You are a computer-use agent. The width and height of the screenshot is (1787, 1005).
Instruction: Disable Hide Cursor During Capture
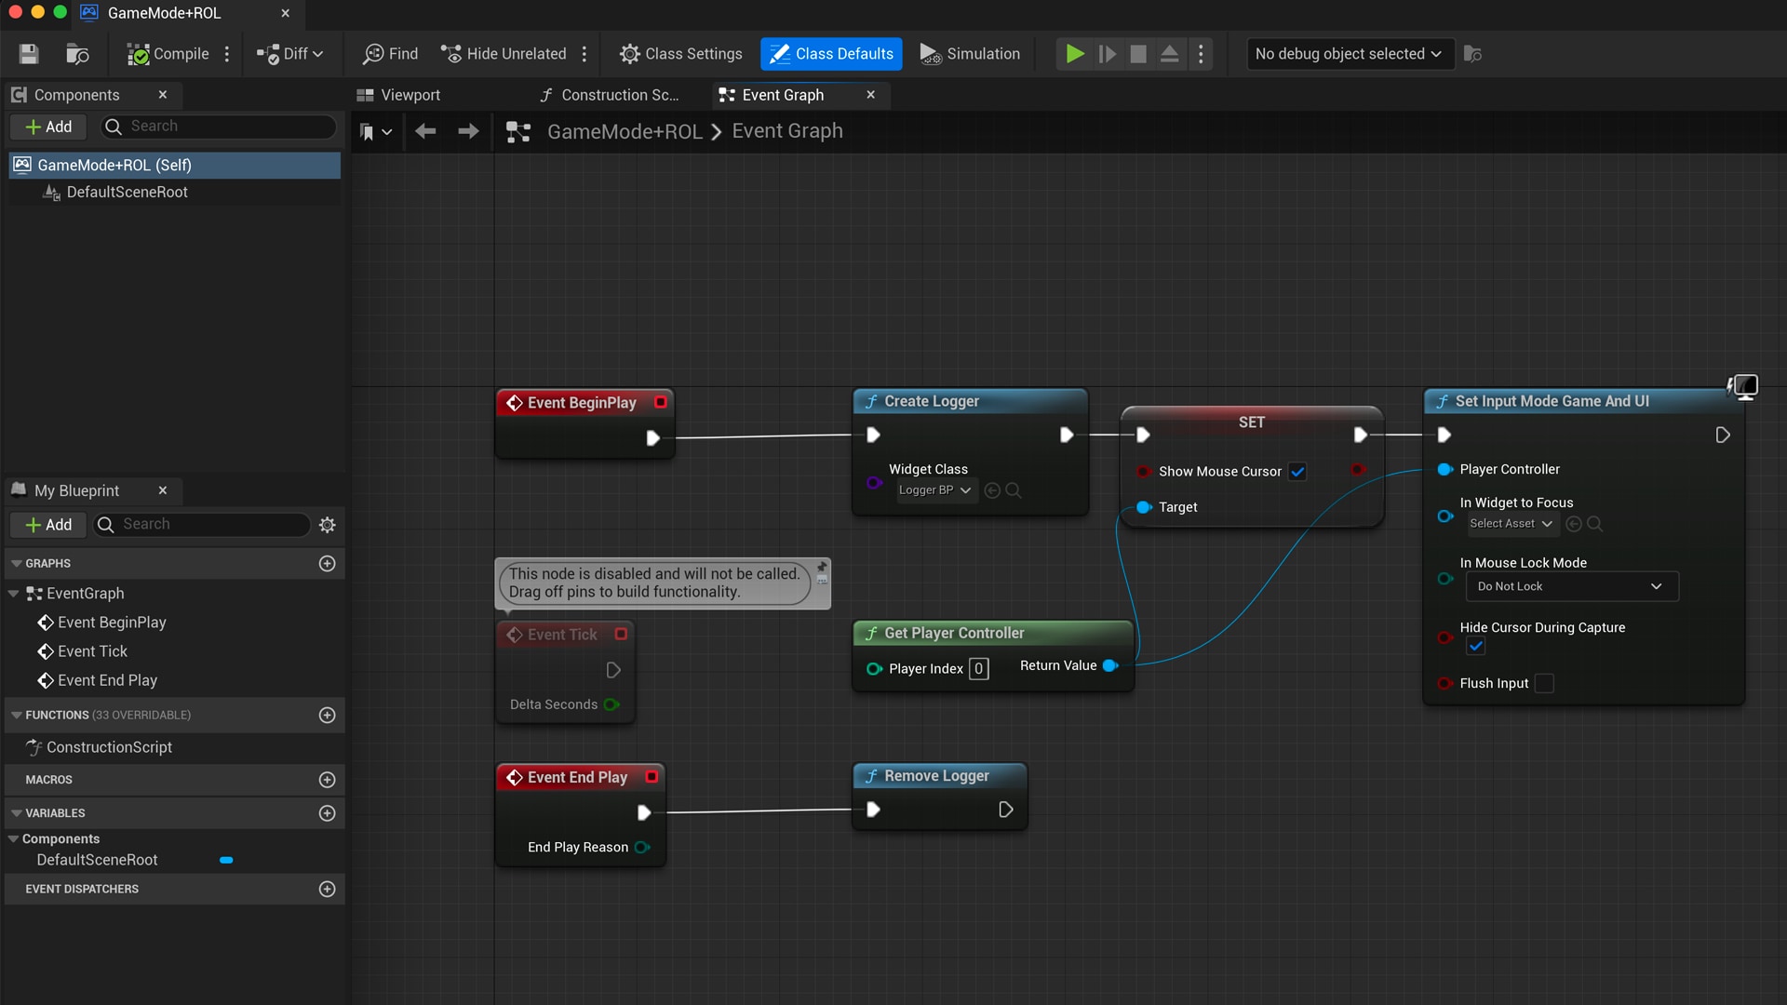pyautogui.click(x=1475, y=646)
